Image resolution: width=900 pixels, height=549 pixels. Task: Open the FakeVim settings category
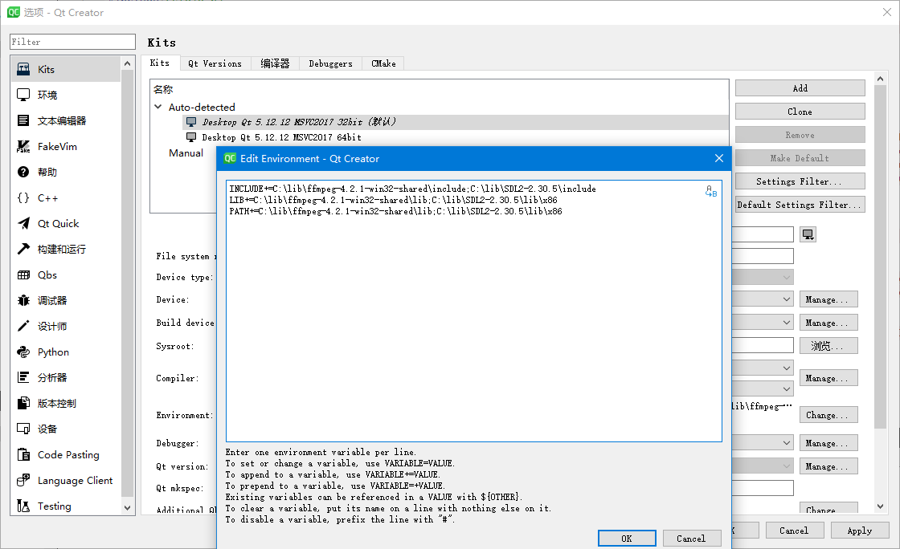65,147
